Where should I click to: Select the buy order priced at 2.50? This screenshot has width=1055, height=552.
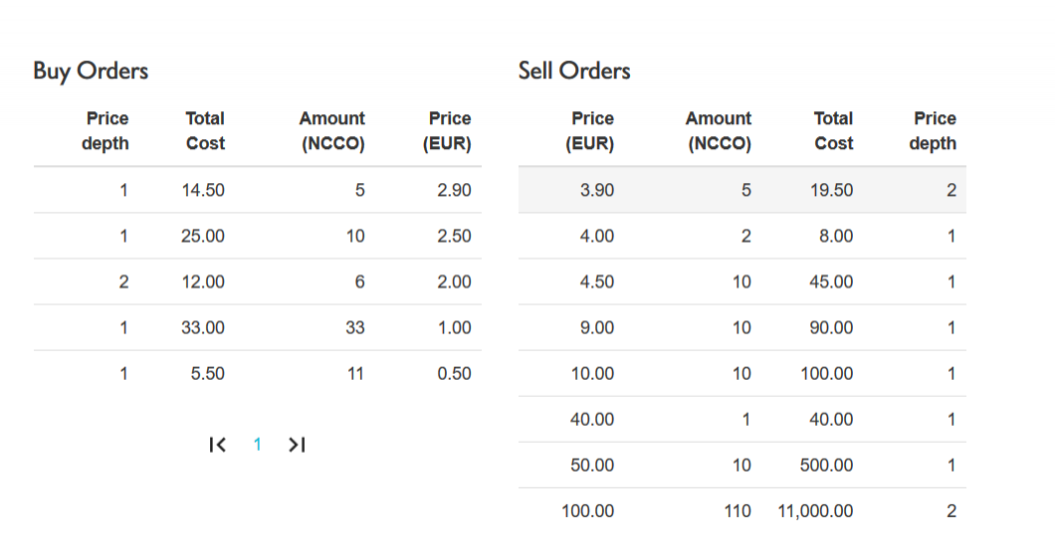[x=257, y=236]
